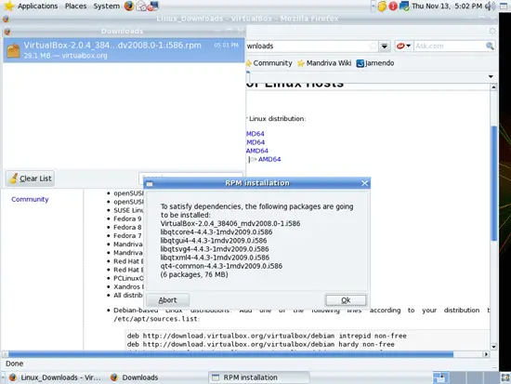Viewport: 511px width, 384px height.
Task: Click the horizontal scrollbar of the page
Action: click(x=230, y=354)
